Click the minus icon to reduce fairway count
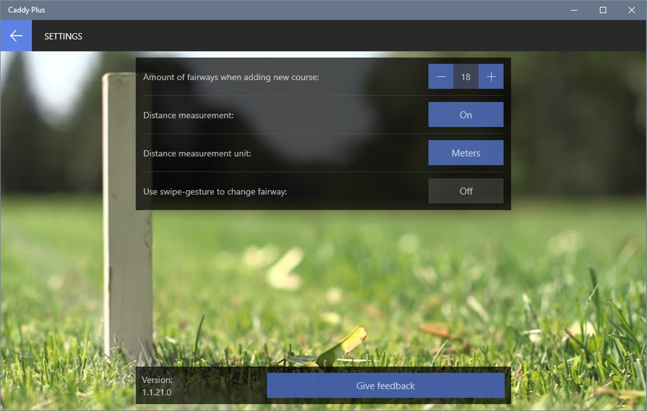 pos(441,76)
